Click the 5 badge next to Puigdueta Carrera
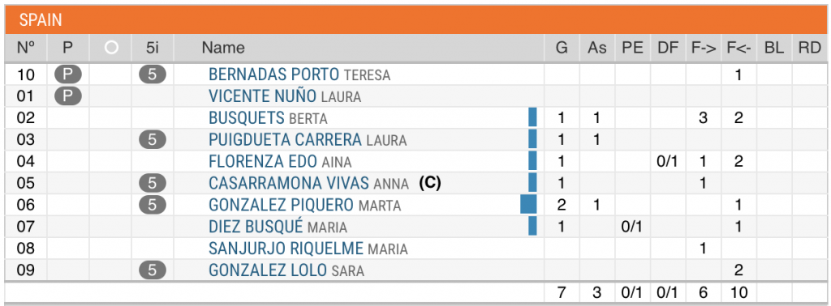The width and height of the screenshot is (831, 306). (x=153, y=139)
